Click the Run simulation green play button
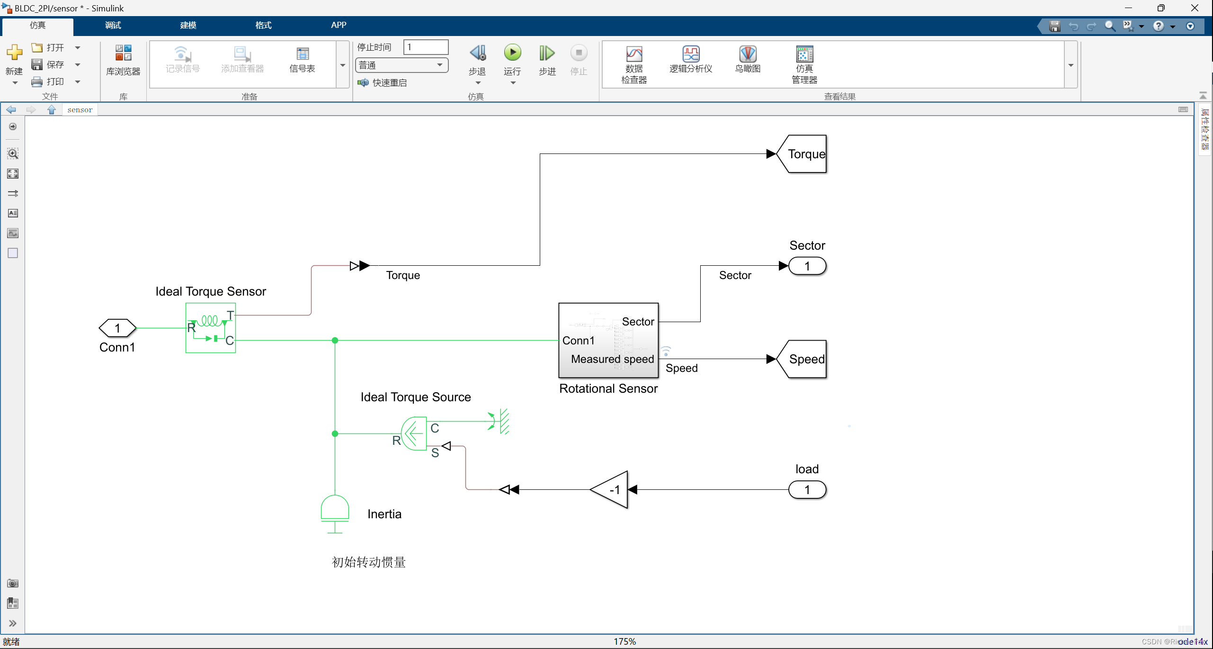The image size is (1213, 649). click(x=512, y=53)
